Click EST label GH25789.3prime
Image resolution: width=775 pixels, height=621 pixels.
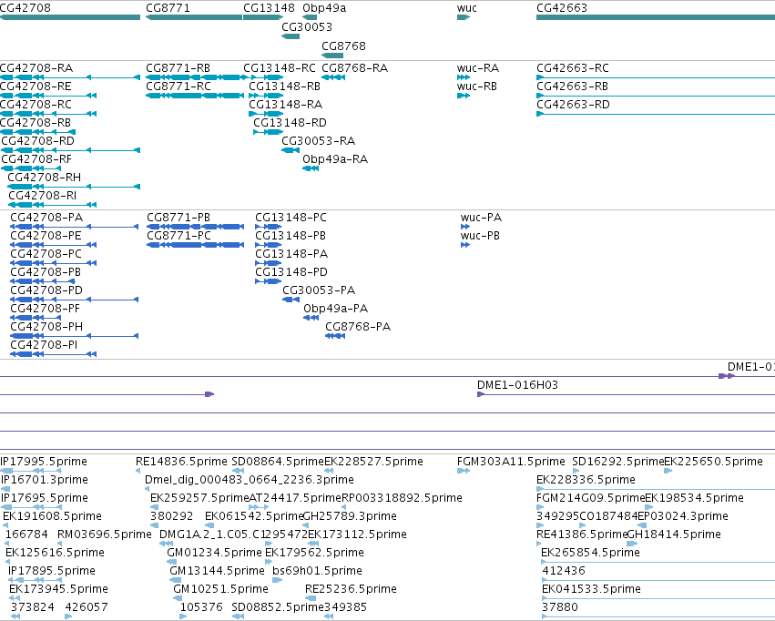[x=350, y=515]
